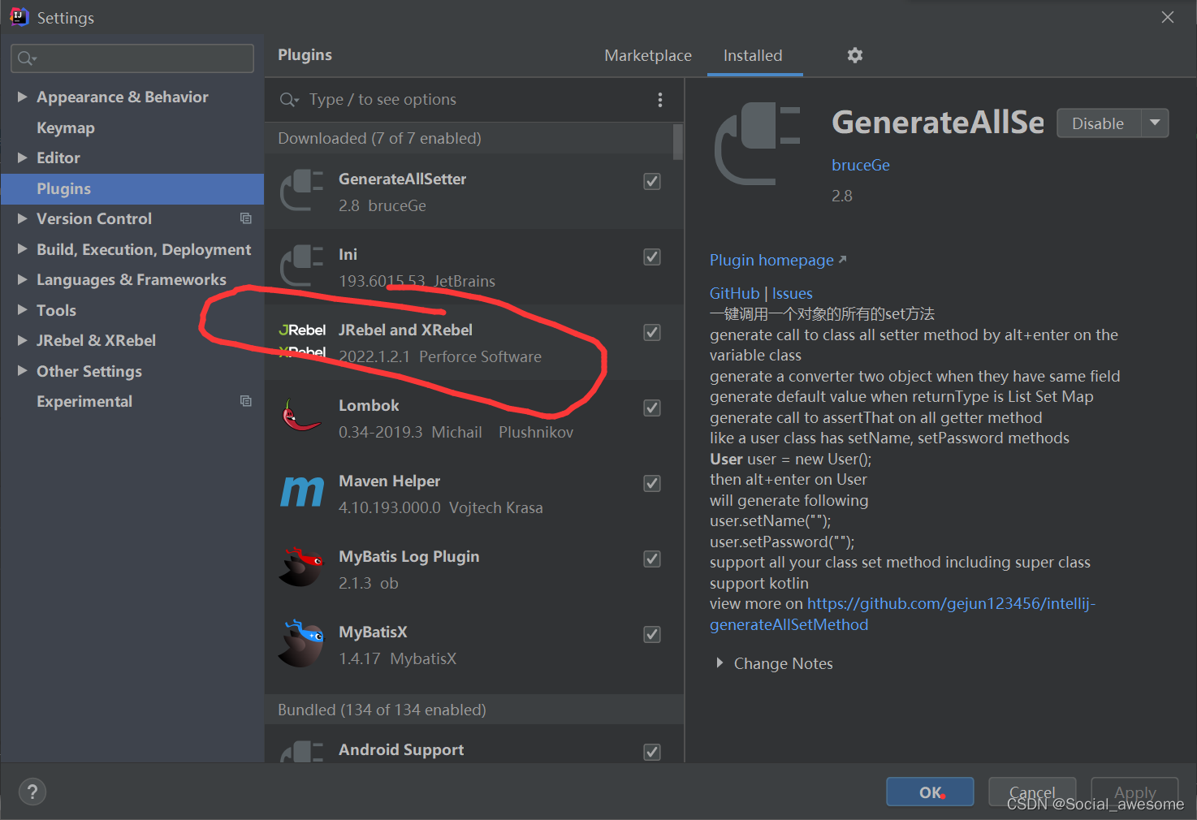The image size is (1197, 820).
Task: Disable JRebel and XRebel via its checkbox
Action: pos(652,332)
